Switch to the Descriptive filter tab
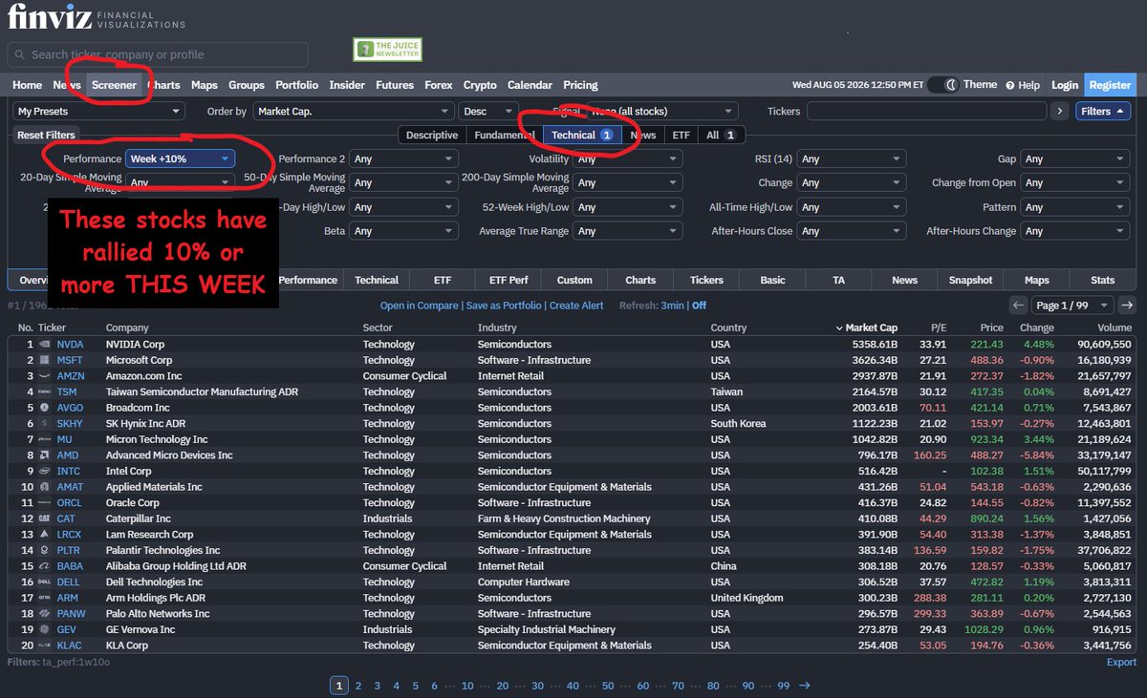 432,135
